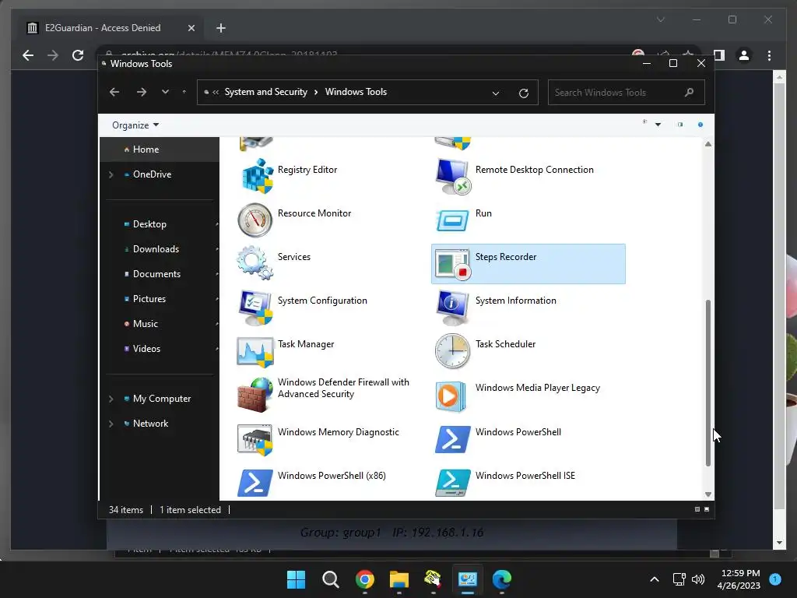Show hidden system tray icons

654,579
